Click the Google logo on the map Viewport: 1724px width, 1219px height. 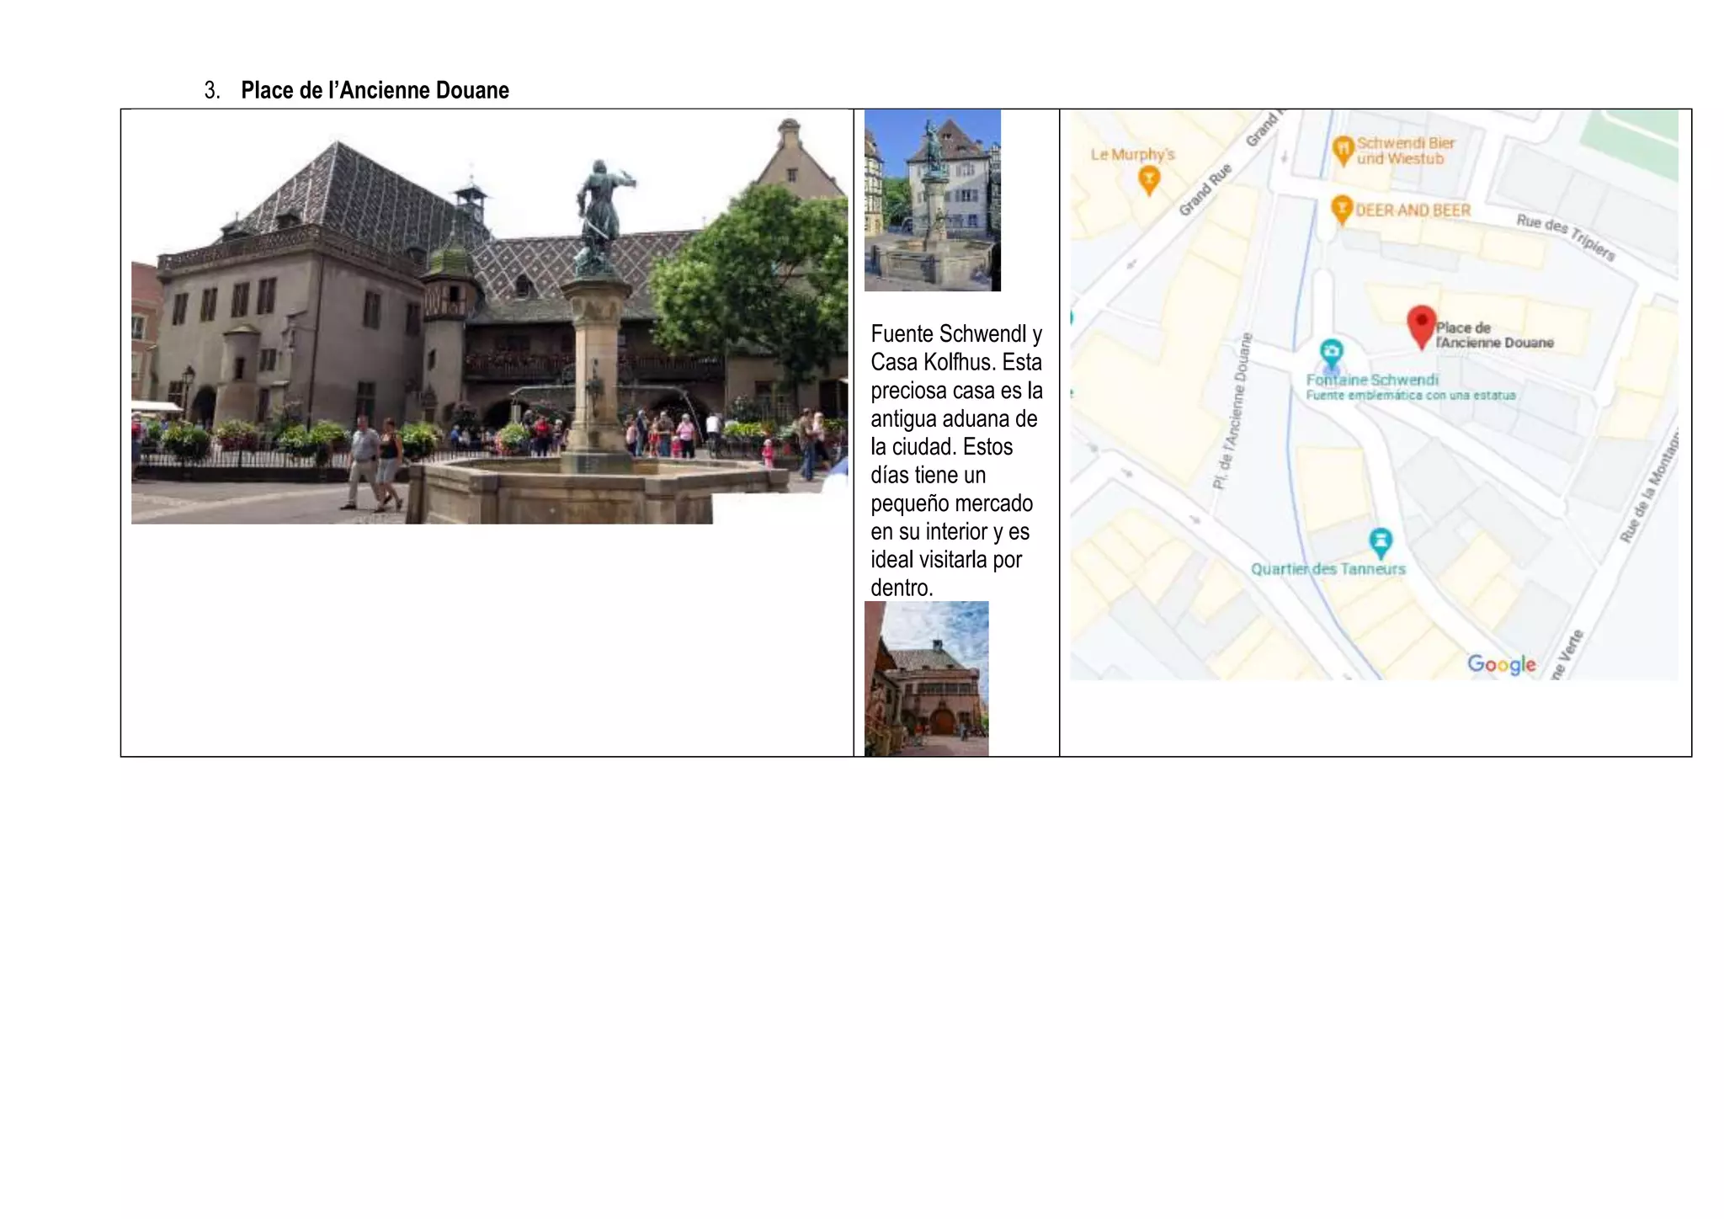[x=1502, y=664]
